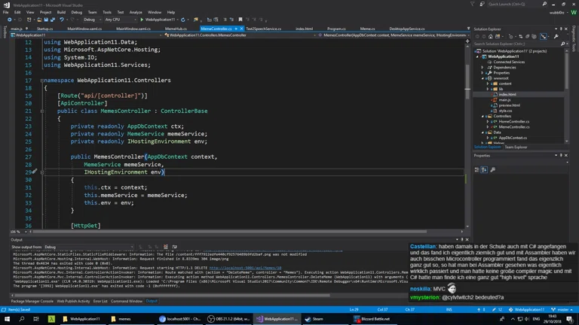
Task: Open the Debug configuration dropdown
Action: click(x=92, y=20)
